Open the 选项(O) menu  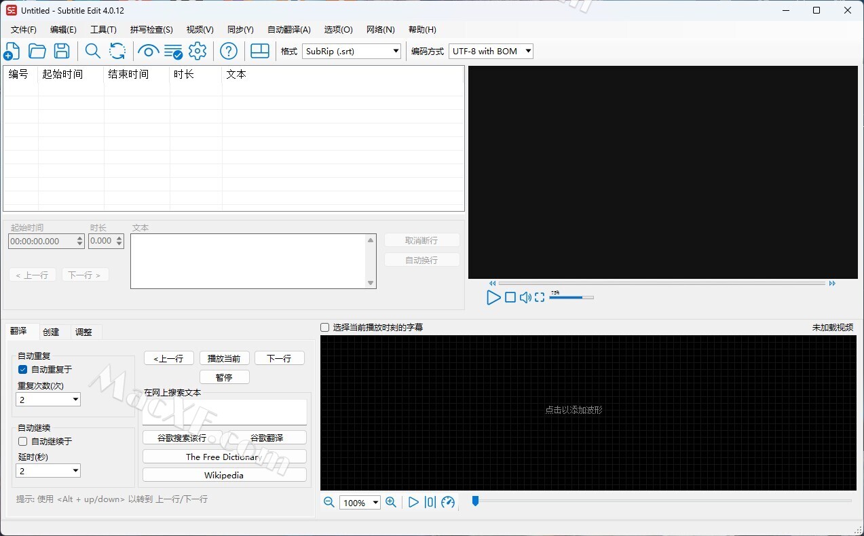(x=338, y=30)
